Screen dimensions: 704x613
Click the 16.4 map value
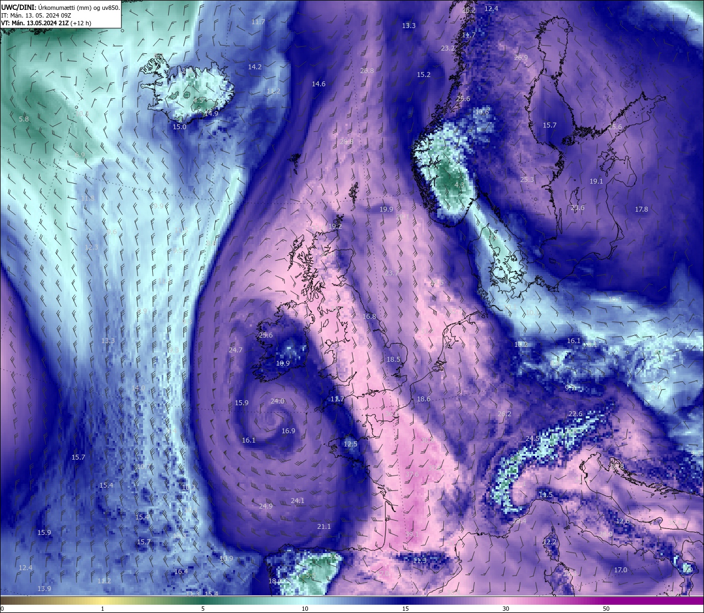pyautogui.click(x=181, y=571)
